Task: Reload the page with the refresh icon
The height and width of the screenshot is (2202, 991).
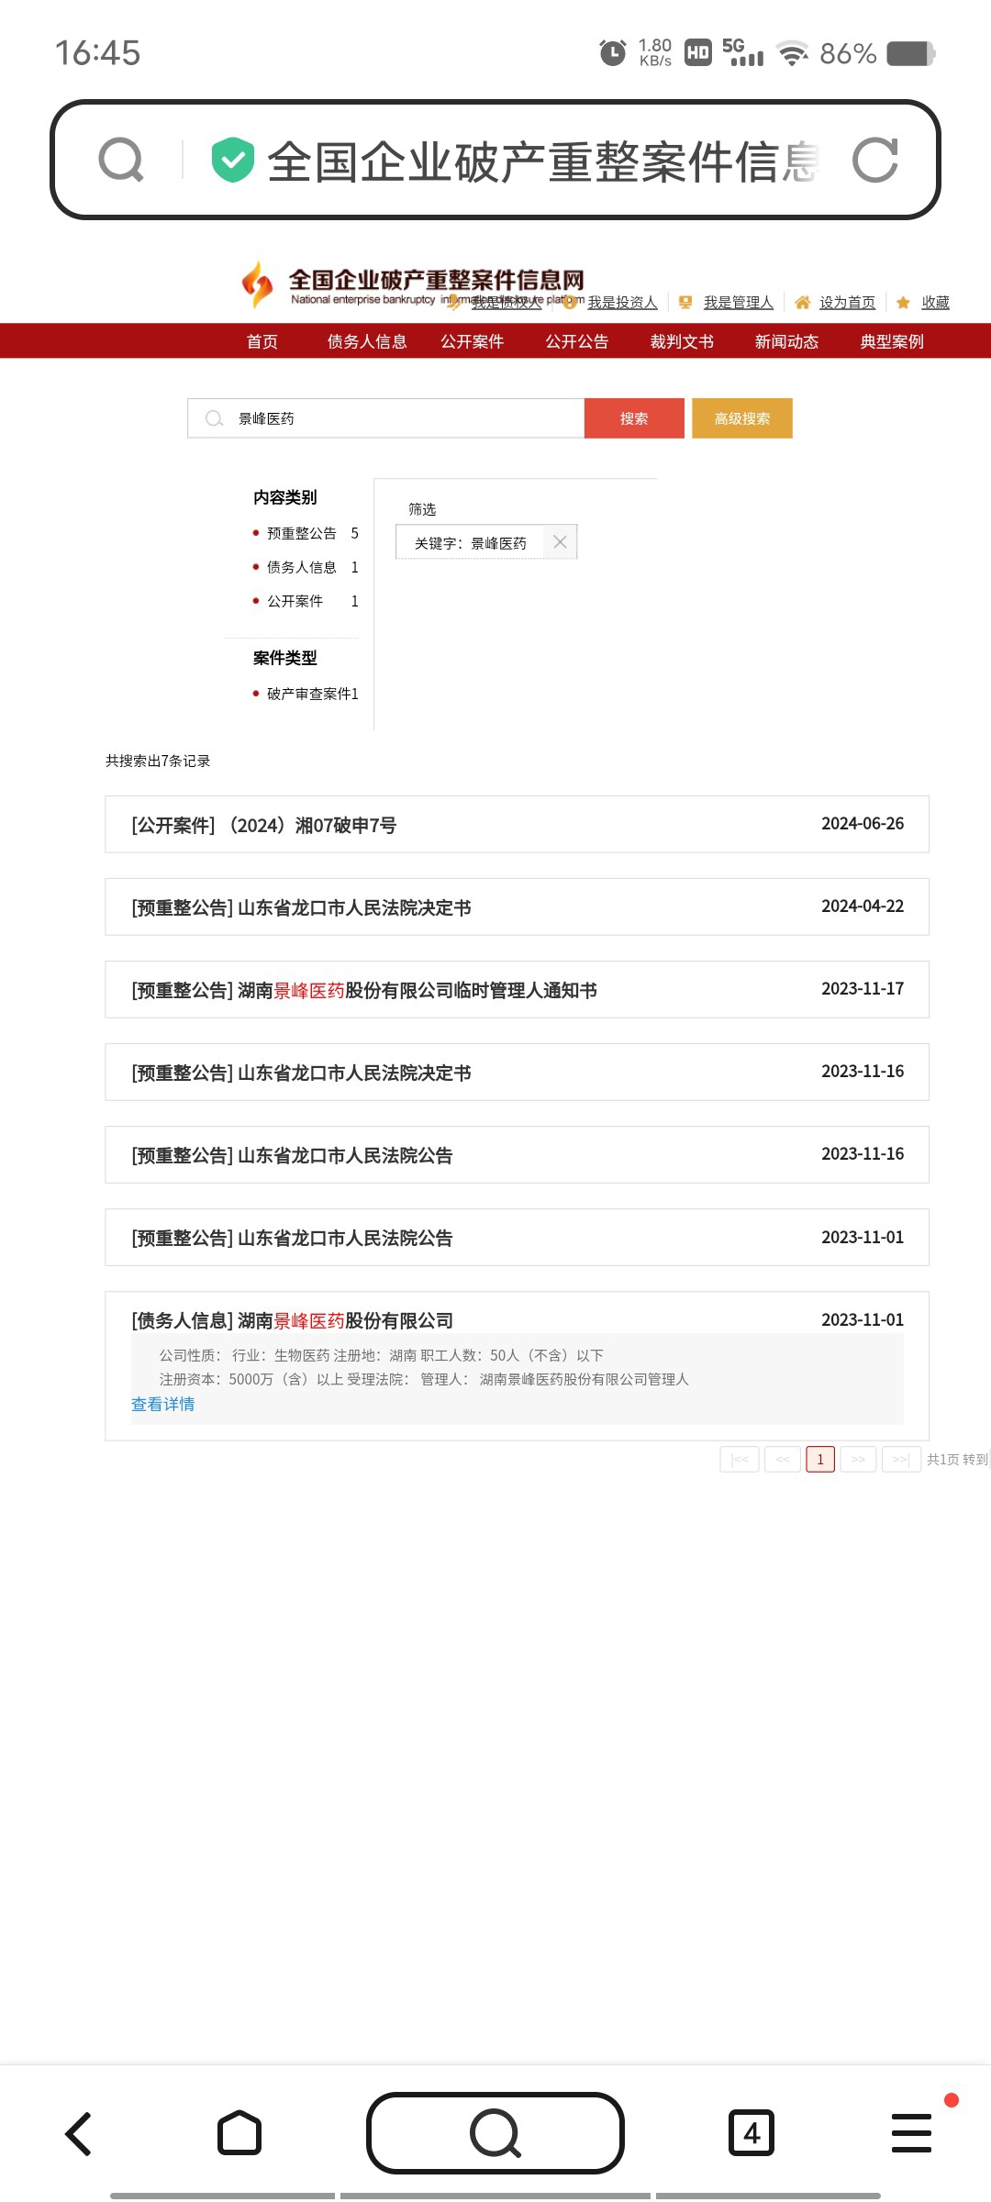Action: pyautogui.click(x=874, y=160)
